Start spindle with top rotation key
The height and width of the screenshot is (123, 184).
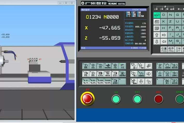click(x=174, y=66)
